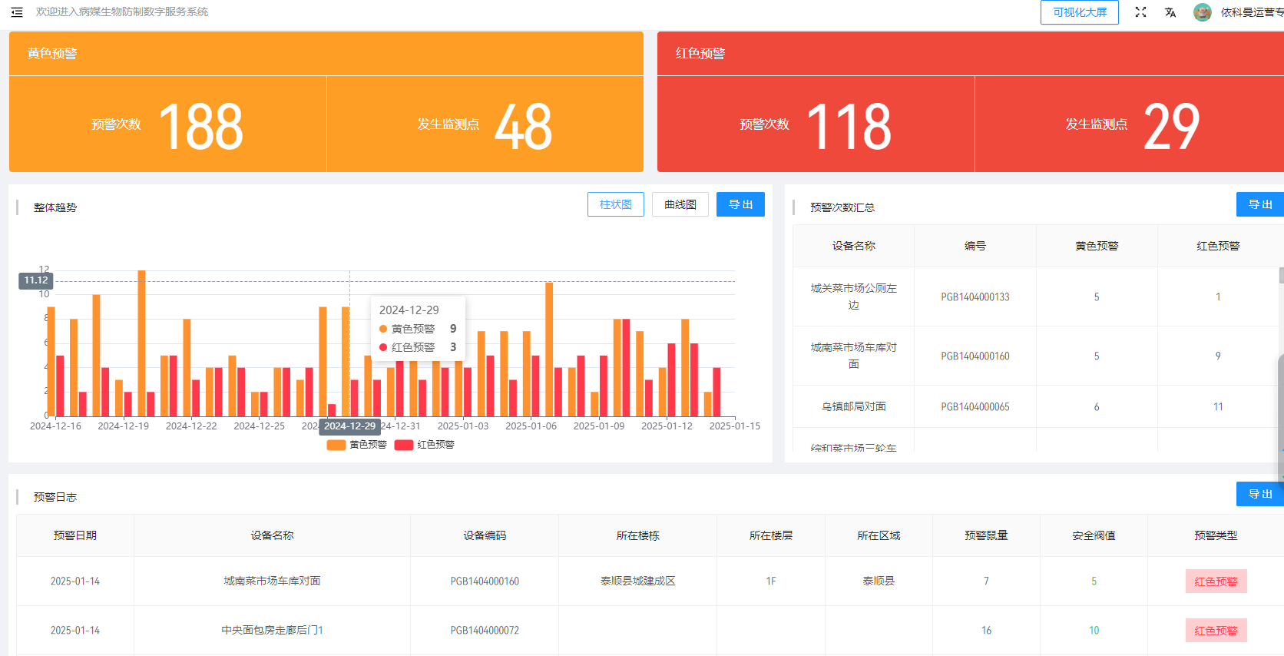Export the 预警次数汇总 table

coord(1260,204)
